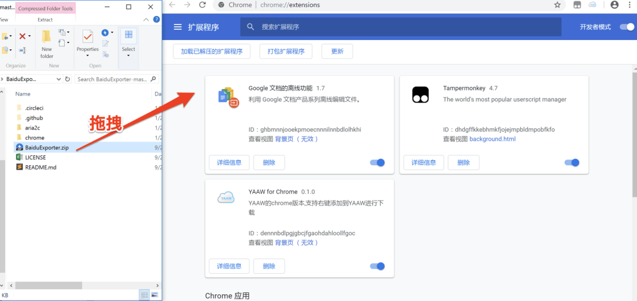Open Explorer help question mark
Screen dimensions: 637x301
(x=157, y=19)
